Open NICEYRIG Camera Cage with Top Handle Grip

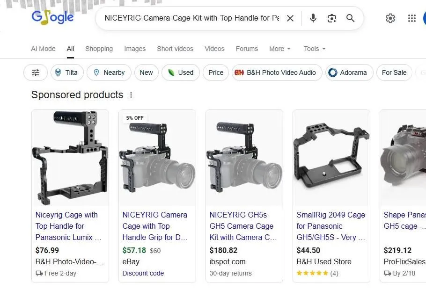pos(155,226)
